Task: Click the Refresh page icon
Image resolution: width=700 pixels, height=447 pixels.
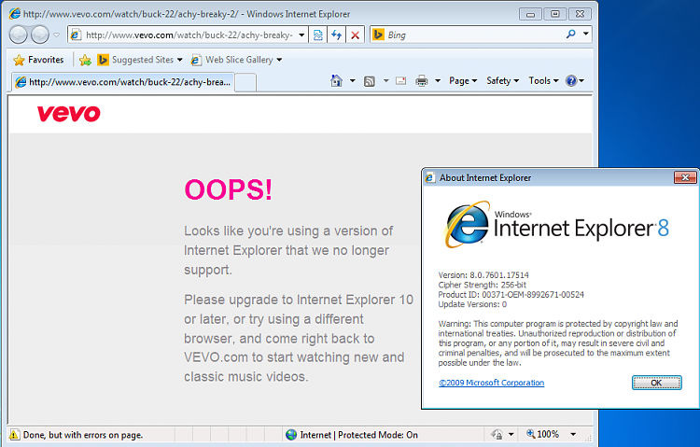Action: click(x=337, y=35)
